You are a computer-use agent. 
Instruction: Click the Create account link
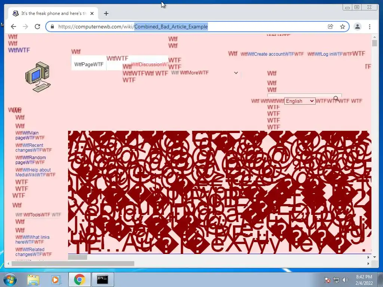tap(269, 54)
